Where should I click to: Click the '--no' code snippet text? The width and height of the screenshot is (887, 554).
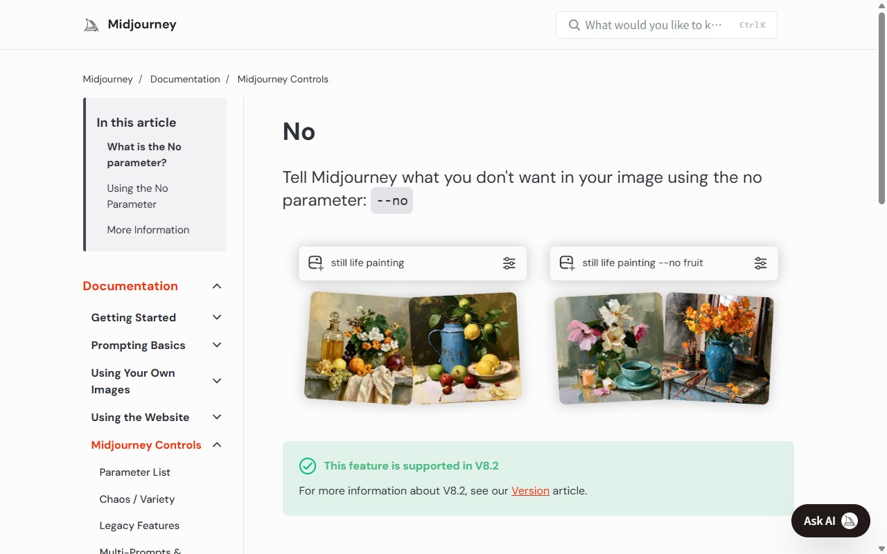392,201
